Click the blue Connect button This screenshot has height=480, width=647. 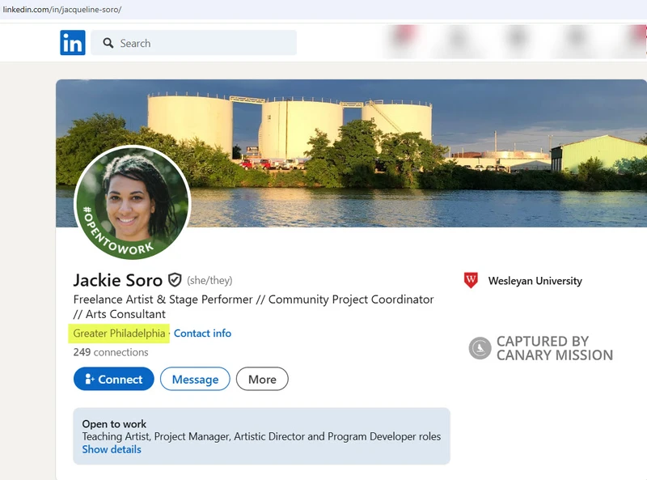[113, 379]
